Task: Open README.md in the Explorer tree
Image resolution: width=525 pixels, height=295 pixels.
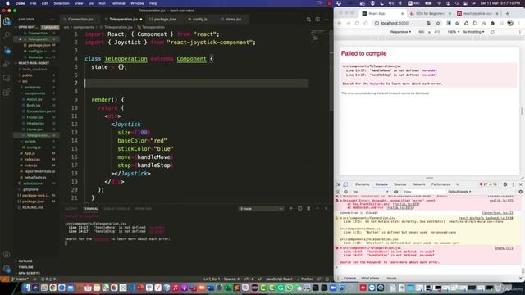Action: click(x=33, y=207)
